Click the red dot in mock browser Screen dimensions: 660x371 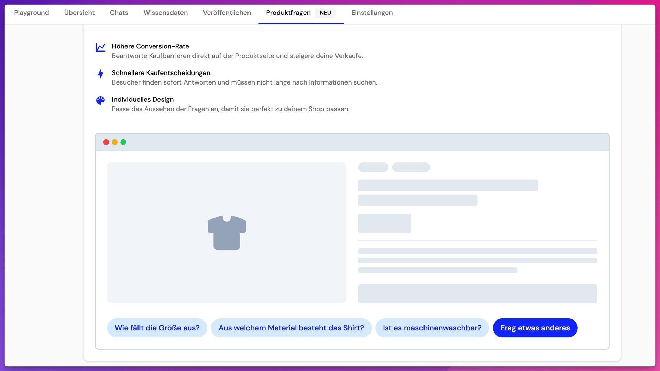tap(106, 142)
